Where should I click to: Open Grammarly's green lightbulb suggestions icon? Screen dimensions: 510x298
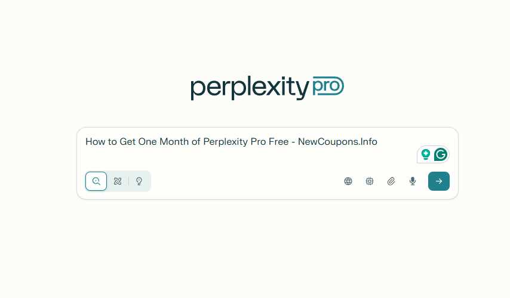[426, 154]
